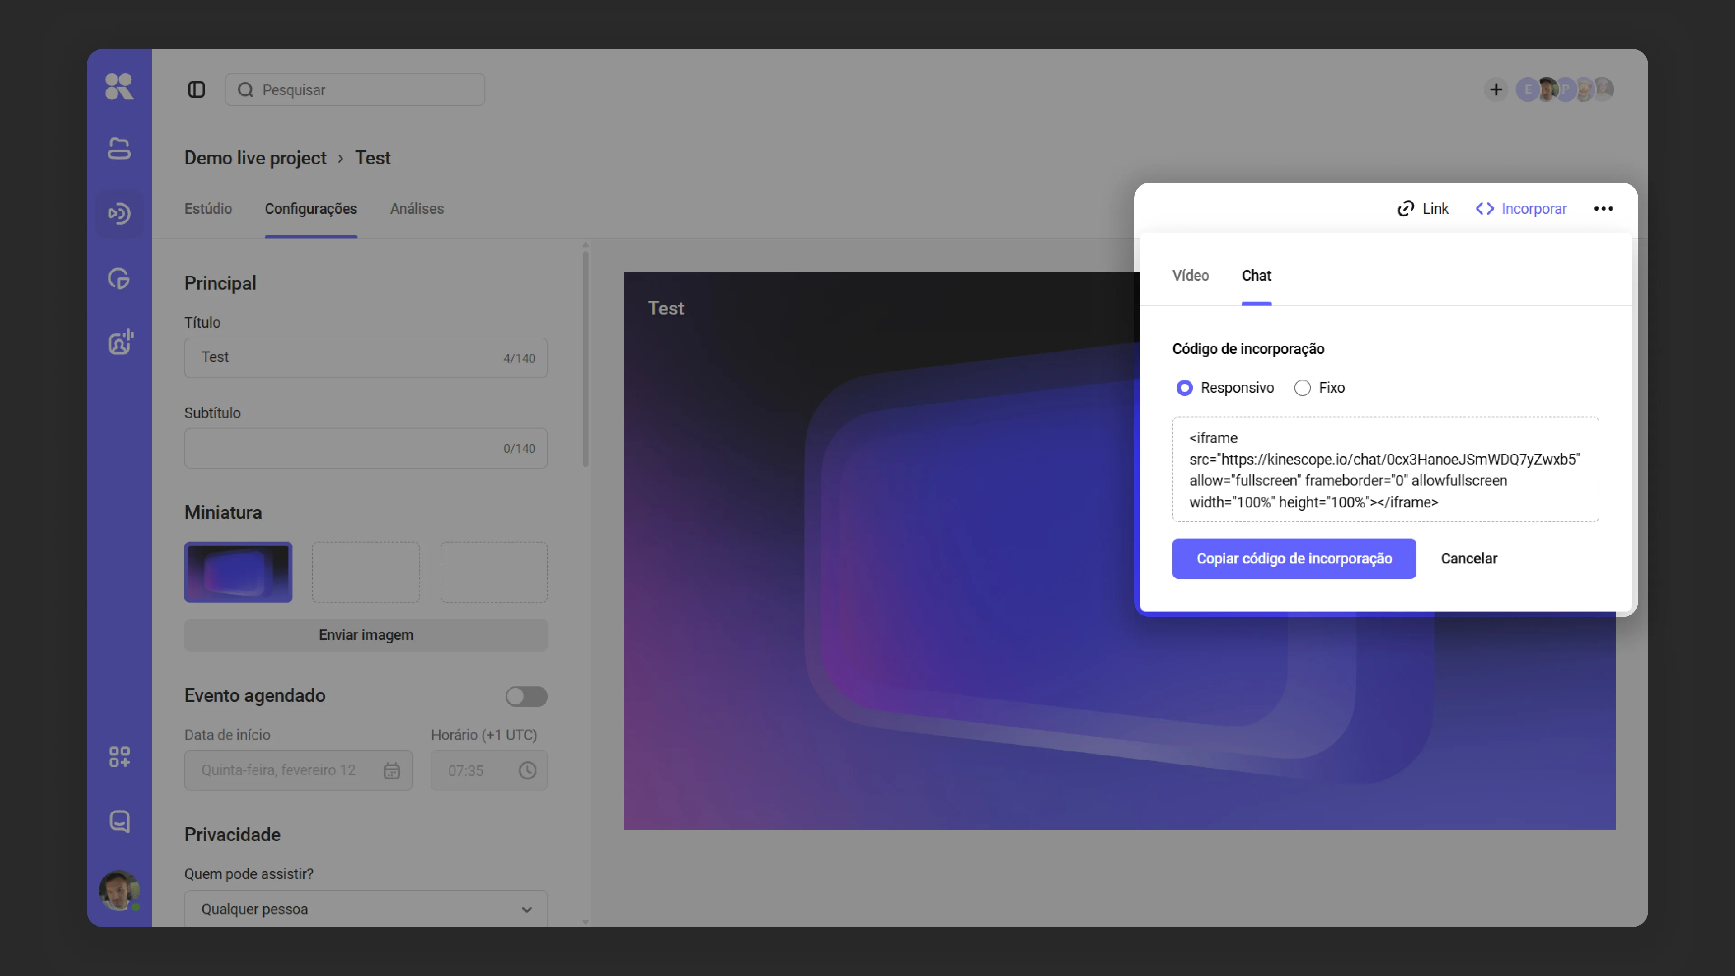Switch to the Vídeo embed tab

pyautogui.click(x=1190, y=276)
